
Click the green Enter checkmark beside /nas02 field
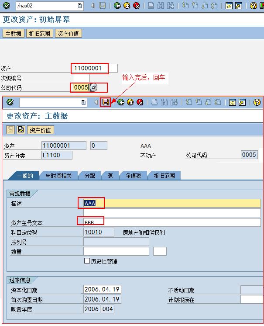pyautogui.click(x=7, y=5)
